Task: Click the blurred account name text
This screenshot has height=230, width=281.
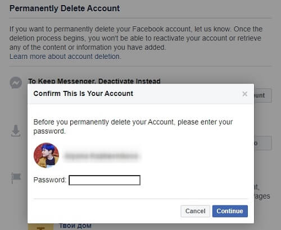Action: pos(102,155)
